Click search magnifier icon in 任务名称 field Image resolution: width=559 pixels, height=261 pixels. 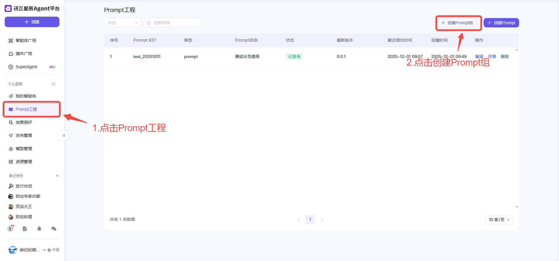(149, 23)
